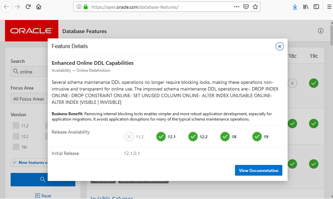Viewport: 333px width, 199px height.
Task: Go back using the browser back arrow
Action: (x=6, y=7)
